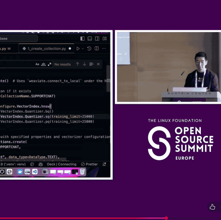Close the find widget
This screenshot has height=220, width=221.
pyautogui.click(x=98, y=64)
